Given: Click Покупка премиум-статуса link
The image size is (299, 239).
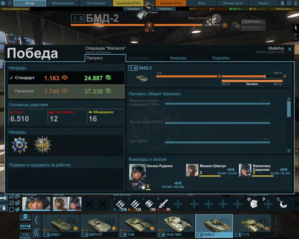Looking at the screenshot, I should [x=15, y=9].
